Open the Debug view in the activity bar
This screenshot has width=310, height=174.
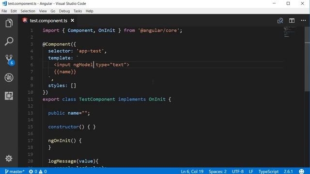pyautogui.click(x=9, y=77)
